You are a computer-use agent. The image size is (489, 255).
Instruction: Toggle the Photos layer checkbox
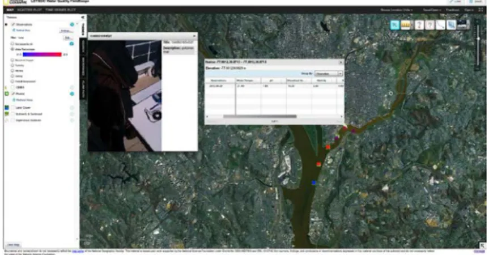coord(13,93)
